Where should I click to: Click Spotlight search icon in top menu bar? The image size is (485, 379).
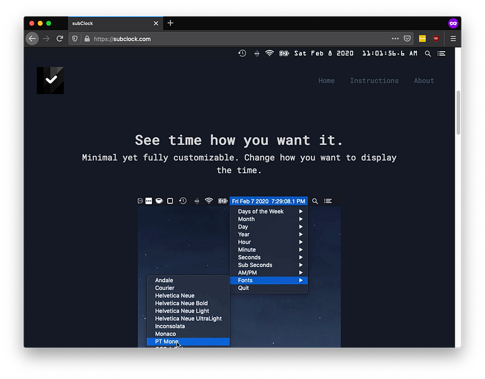click(x=428, y=54)
